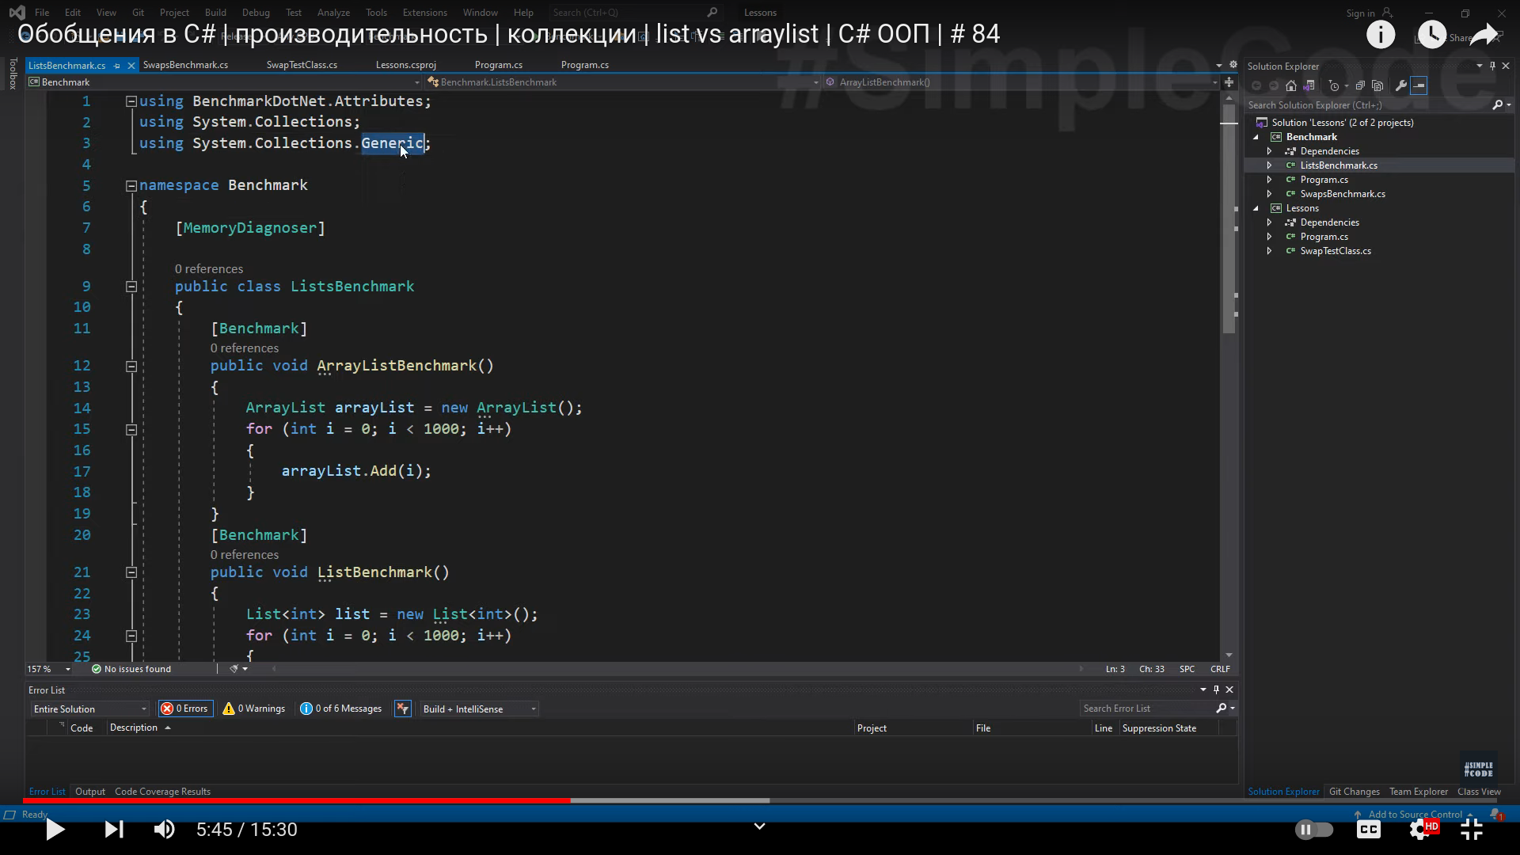The width and height of the screenshot is (1520, 855).
Task: Click the Watch Later clock icon
Action: (x=1431, y=35)
